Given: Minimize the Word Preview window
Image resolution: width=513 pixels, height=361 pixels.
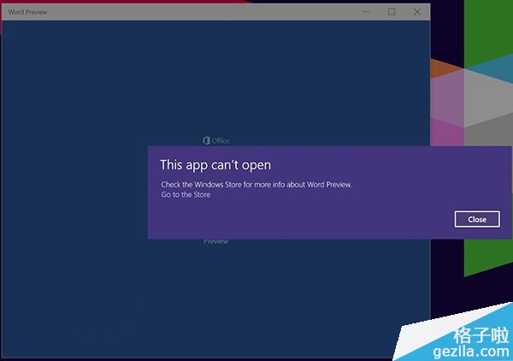Looking at the screenshot, I should (365, 12).
